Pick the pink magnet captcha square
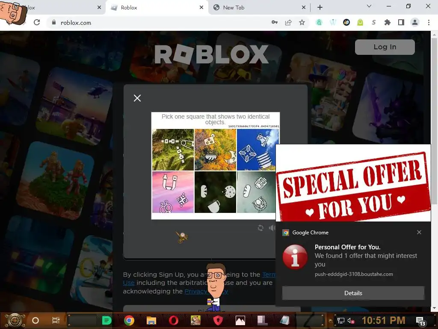 [x=173, y=192]
